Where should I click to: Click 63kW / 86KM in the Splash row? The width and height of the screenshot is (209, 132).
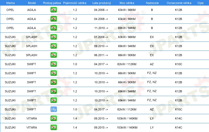point(127,37)
